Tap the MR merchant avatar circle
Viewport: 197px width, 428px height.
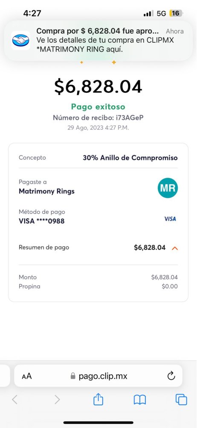(168, 188)
